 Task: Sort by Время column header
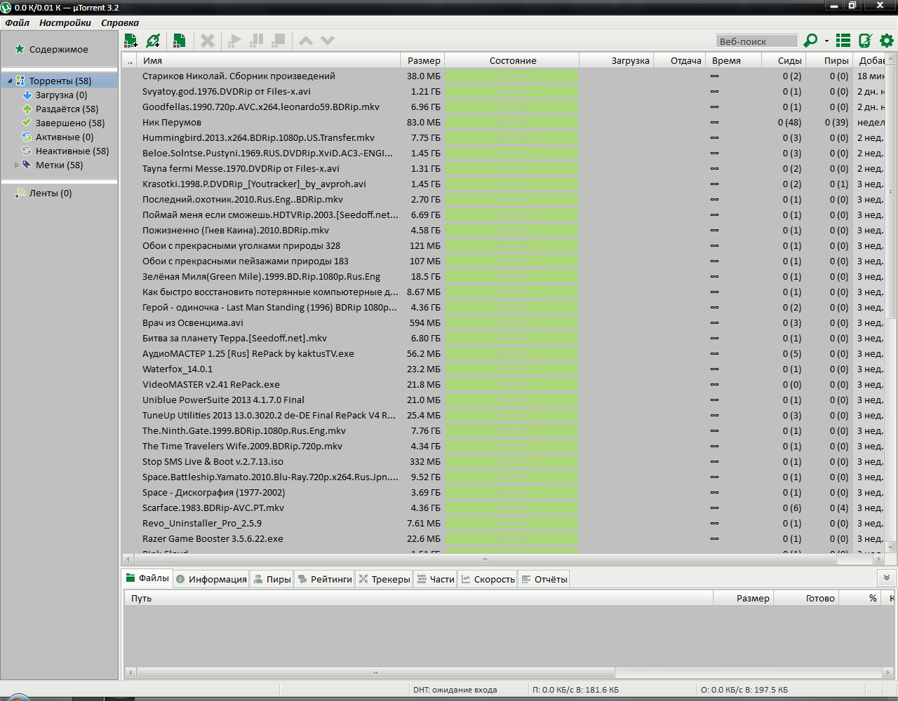(x=733, y=60)
